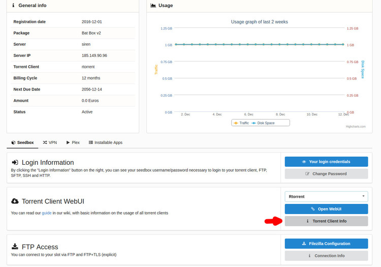Click the General info 'i' icon
381x267 pixels.
pyautogui.click(x=13, y=6)
